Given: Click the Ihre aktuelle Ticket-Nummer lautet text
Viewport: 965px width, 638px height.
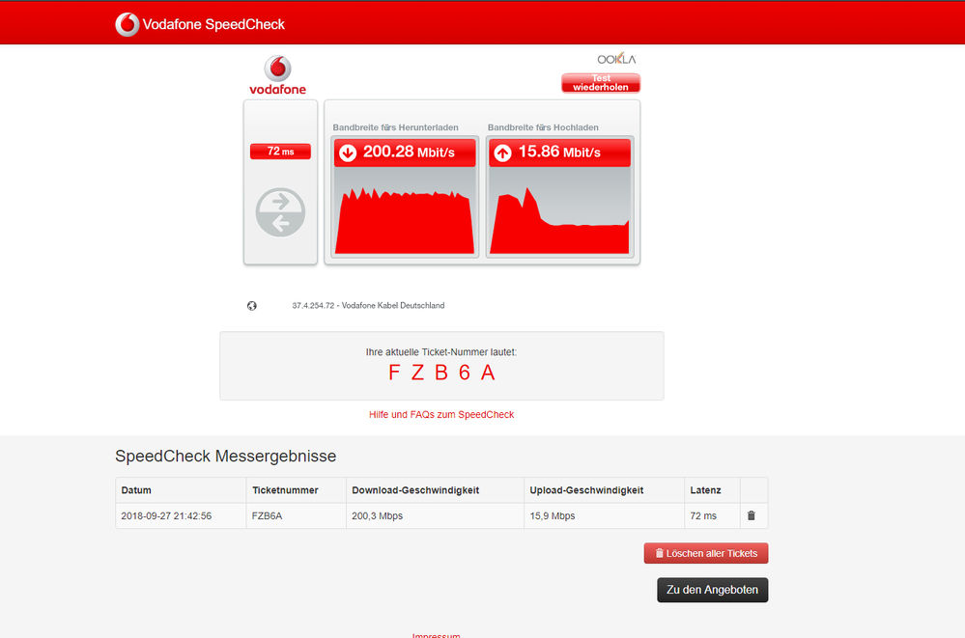Looking at the screenshot, I should click(441, 352).
